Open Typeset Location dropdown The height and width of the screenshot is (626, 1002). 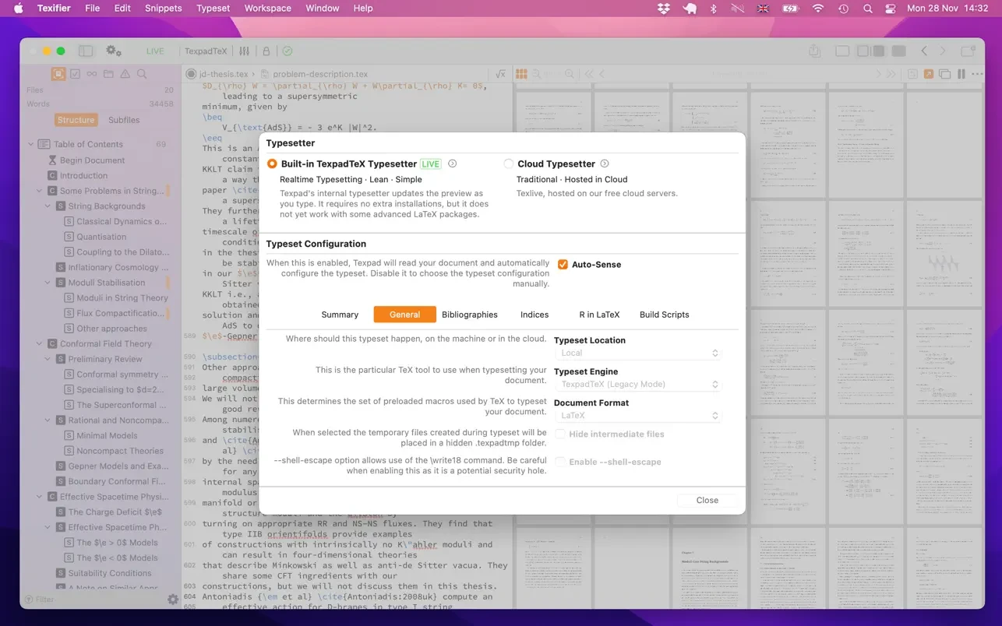[x=638, y=353]
